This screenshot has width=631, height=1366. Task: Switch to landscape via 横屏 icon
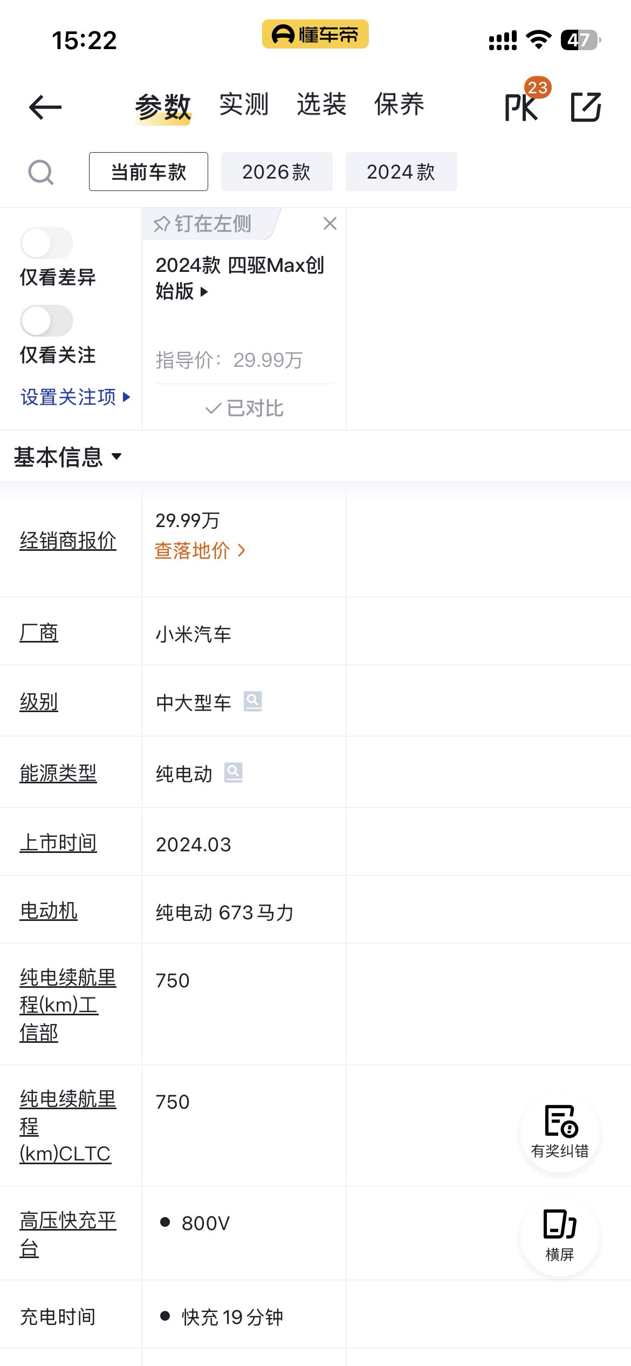(560, 1237)
